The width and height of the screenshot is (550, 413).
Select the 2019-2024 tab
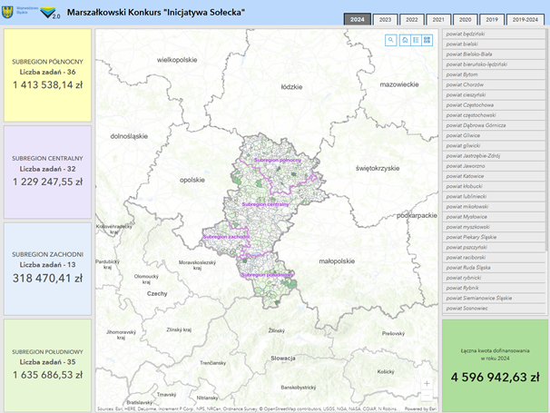(x=526, y=19)
